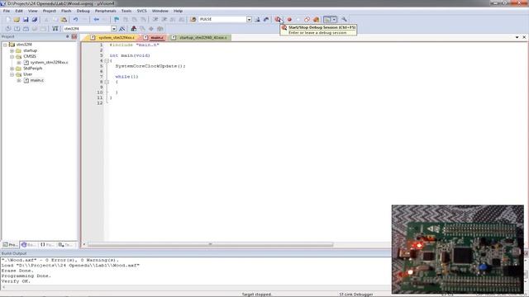Navigate backwards with the blue left arrow
The height and width of the screenshot is (297, 529).
tap(96, 20)
